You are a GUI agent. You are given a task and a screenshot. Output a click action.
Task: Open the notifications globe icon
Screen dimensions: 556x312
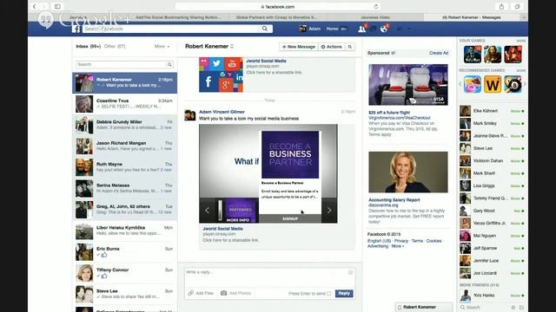coord(384,29)
